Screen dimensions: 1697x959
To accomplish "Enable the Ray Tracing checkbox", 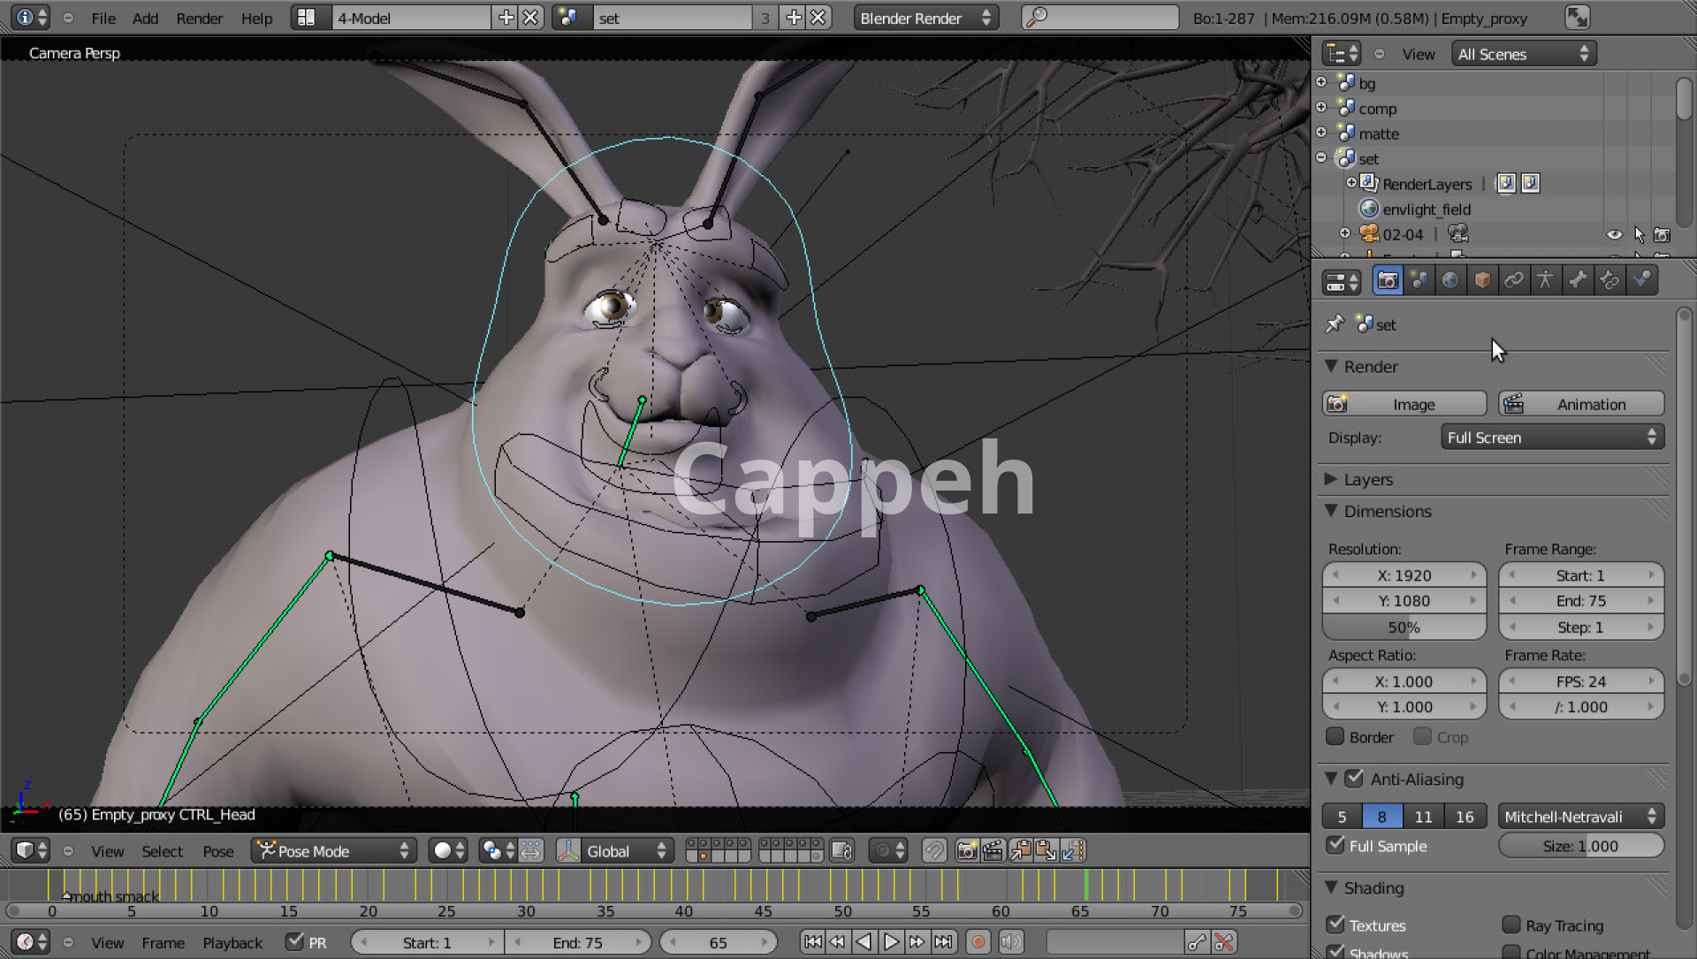I will coord(1511,925).
